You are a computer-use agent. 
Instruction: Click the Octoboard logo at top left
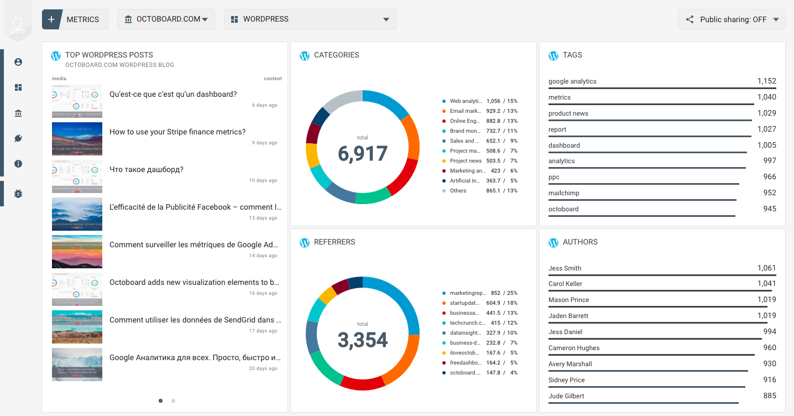(x=18, y=23)
